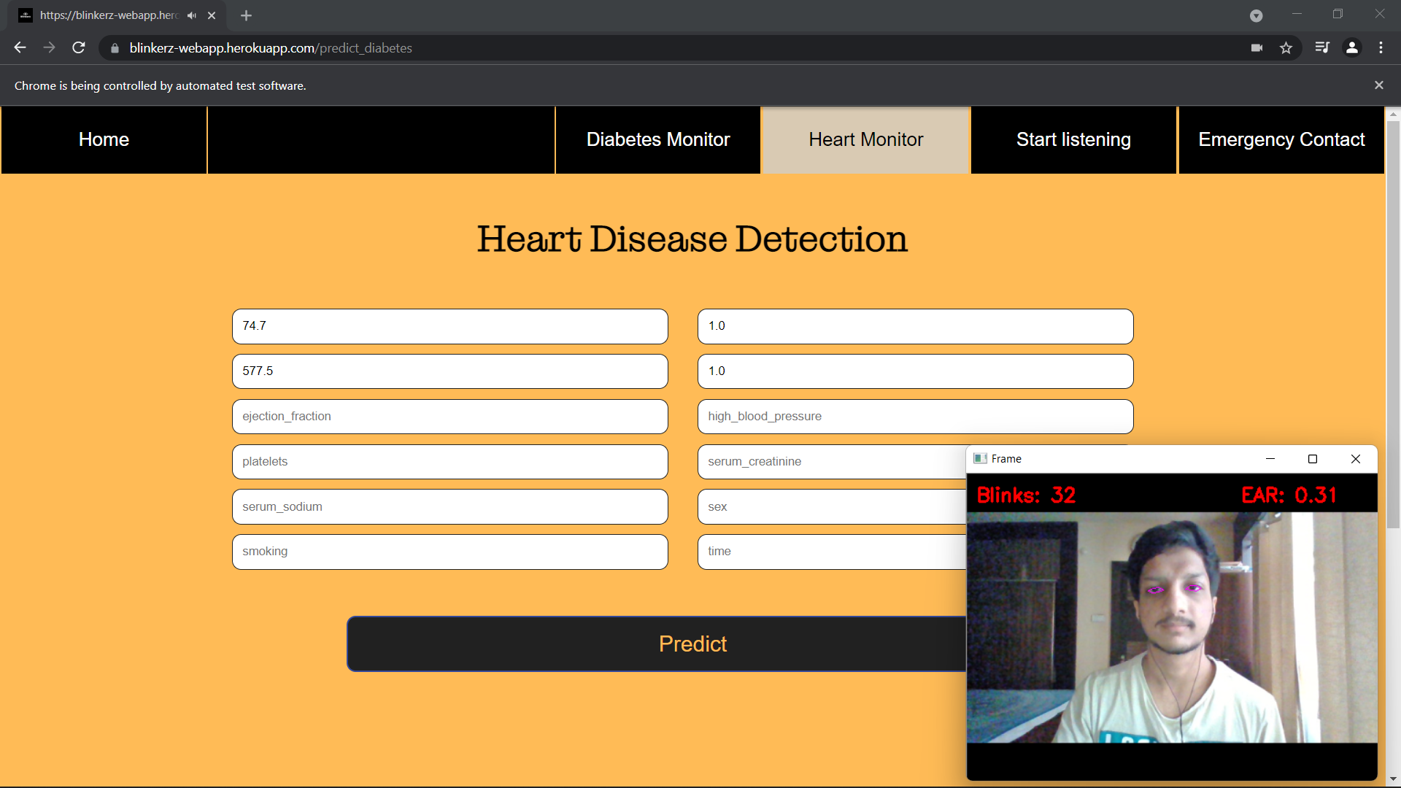Mute tab via speaker icon
Screen dimensions: 1401x788
[x=192, y=15]
